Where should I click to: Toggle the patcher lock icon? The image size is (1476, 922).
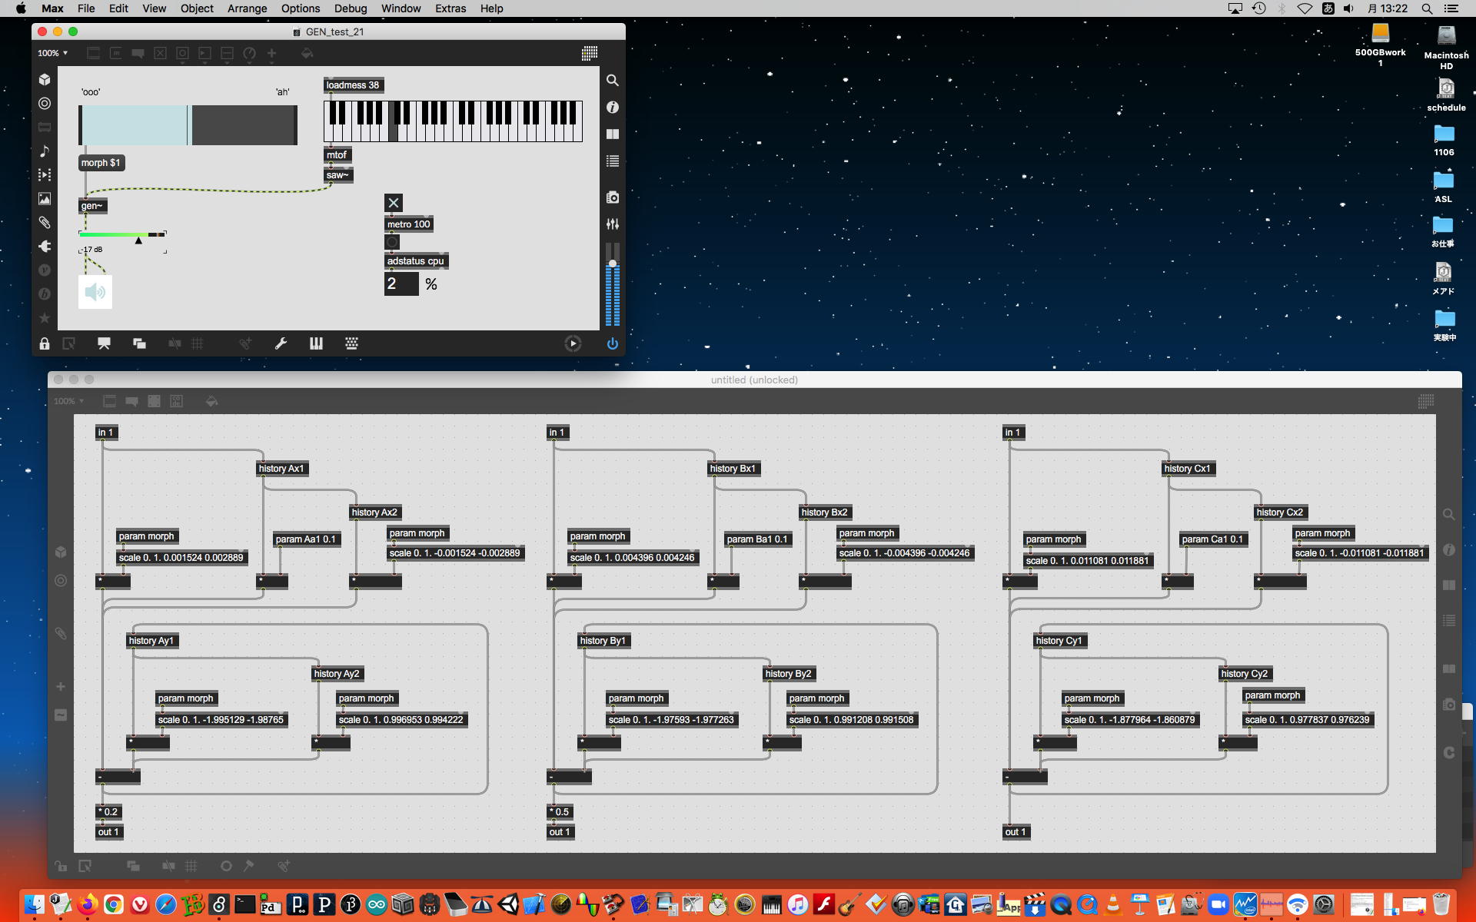coord(45,343)
